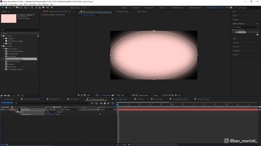Select the Horizontal Type tool
The image size is (261, 146).
pyautogui.click(x=32, y=8)
